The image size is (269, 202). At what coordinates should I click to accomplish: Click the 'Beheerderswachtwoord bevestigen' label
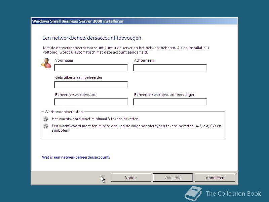[x=165, y=95]
